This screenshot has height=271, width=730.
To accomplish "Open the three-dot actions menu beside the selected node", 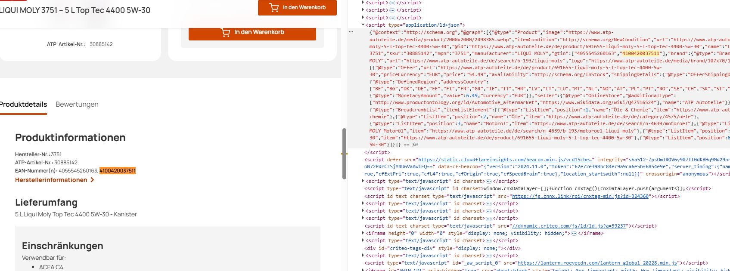I will (351, 32).
